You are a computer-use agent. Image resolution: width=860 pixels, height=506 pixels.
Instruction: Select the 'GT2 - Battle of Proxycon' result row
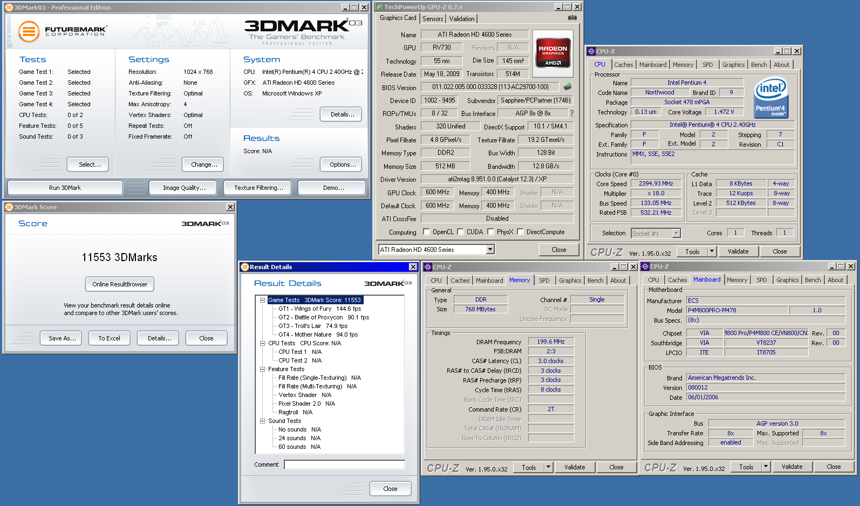[324, 318]
